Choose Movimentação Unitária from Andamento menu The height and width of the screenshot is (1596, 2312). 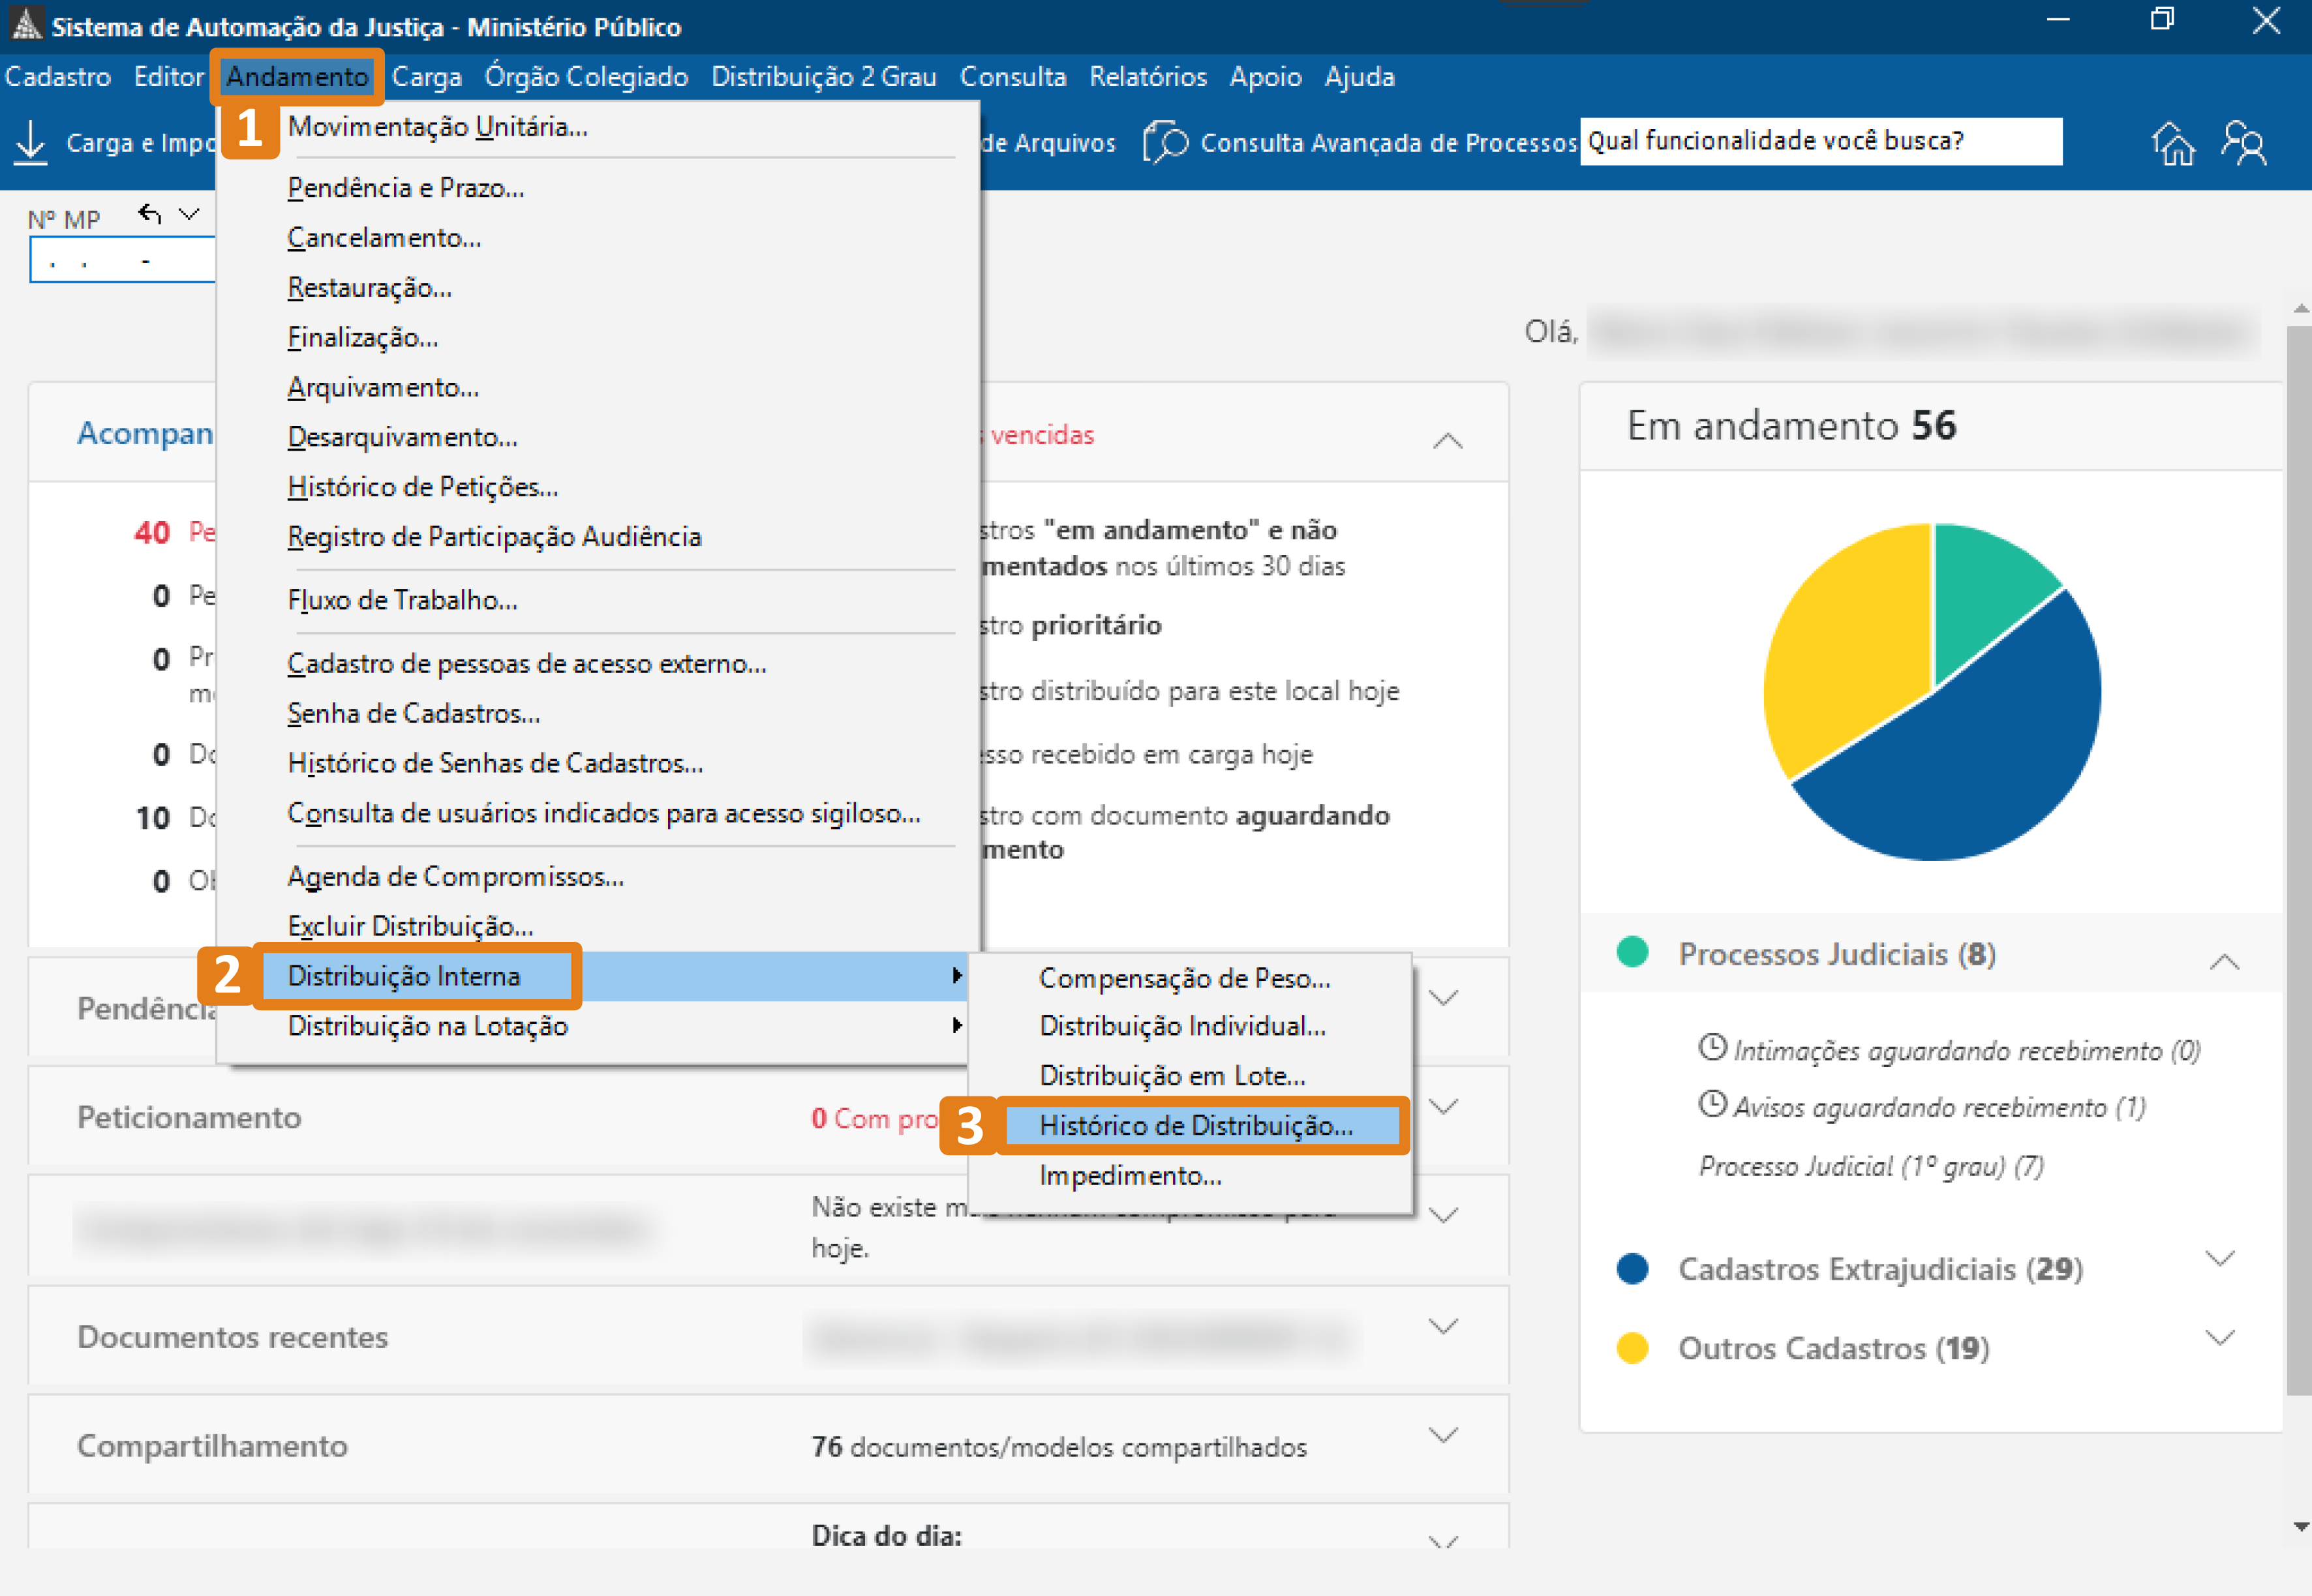pyautogui.click(x=437, y=127)
